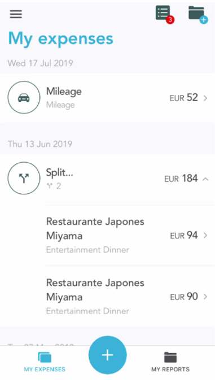
Task: Open EUR 90 Restaurante Japones chevron
Action: [205, 297]
